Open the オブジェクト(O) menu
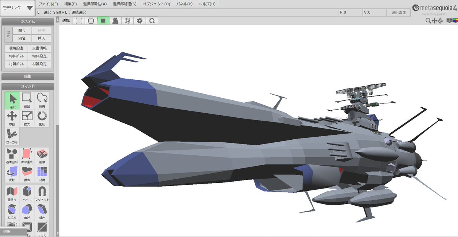The image size is (458, 237). coord(156,4)
